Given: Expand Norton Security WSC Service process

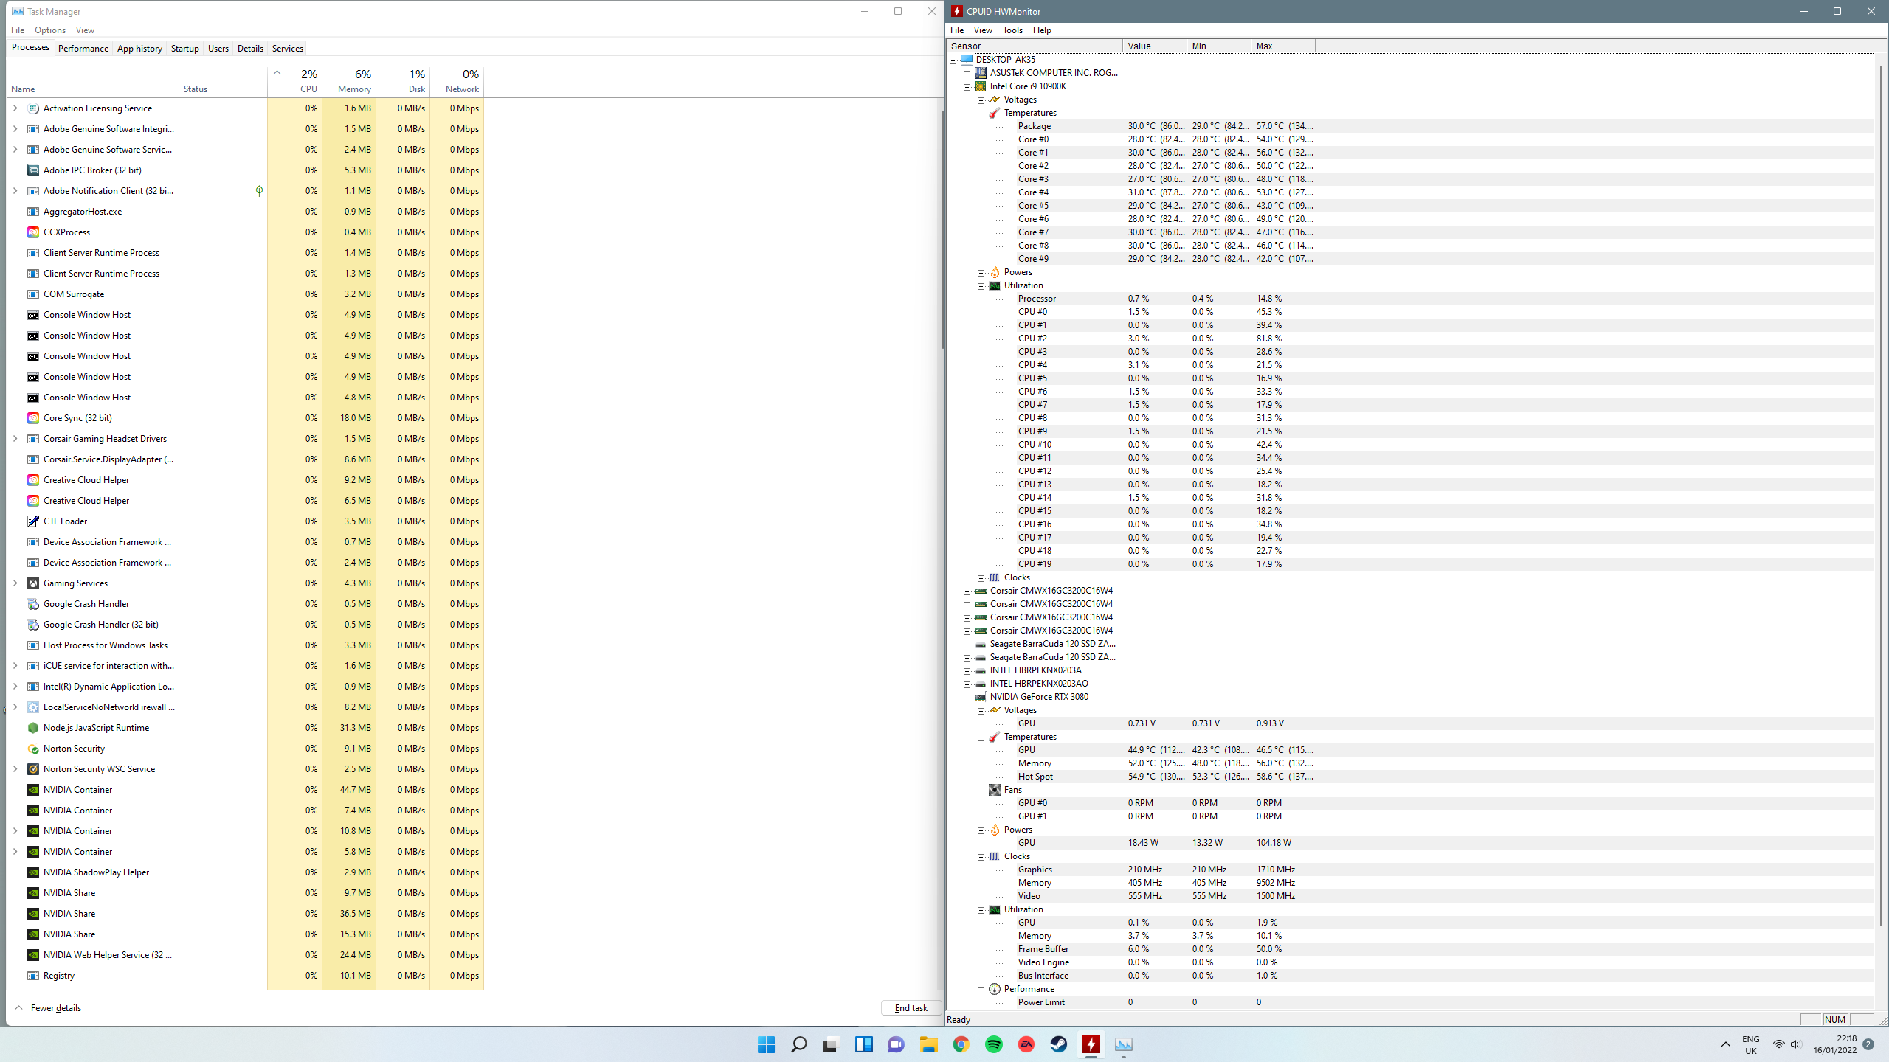Looking at the screenshot, I should 15,769.
